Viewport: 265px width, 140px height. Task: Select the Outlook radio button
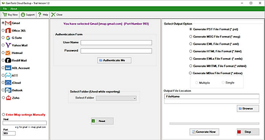(x=3, y=90)
